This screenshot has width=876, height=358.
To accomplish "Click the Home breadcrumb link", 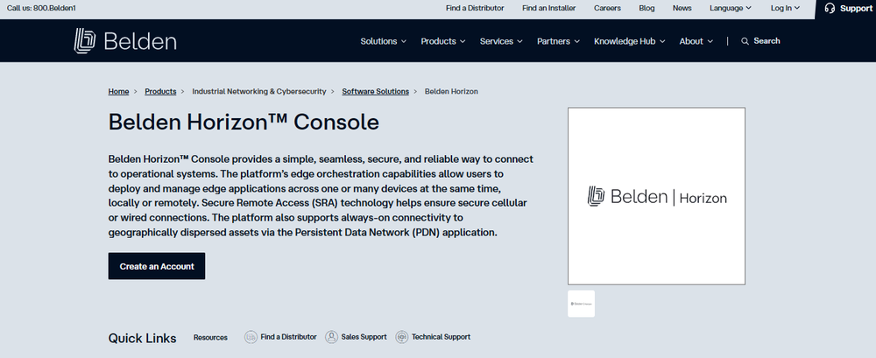I will (118, 92).
